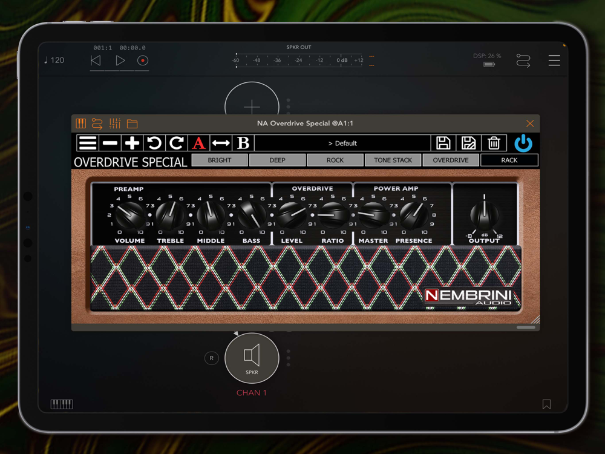Click the window resize grip

click(535, 320)
